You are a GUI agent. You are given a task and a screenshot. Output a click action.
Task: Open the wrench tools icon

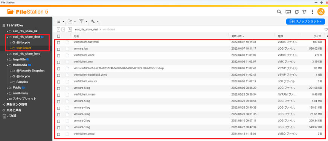[93, 21]
